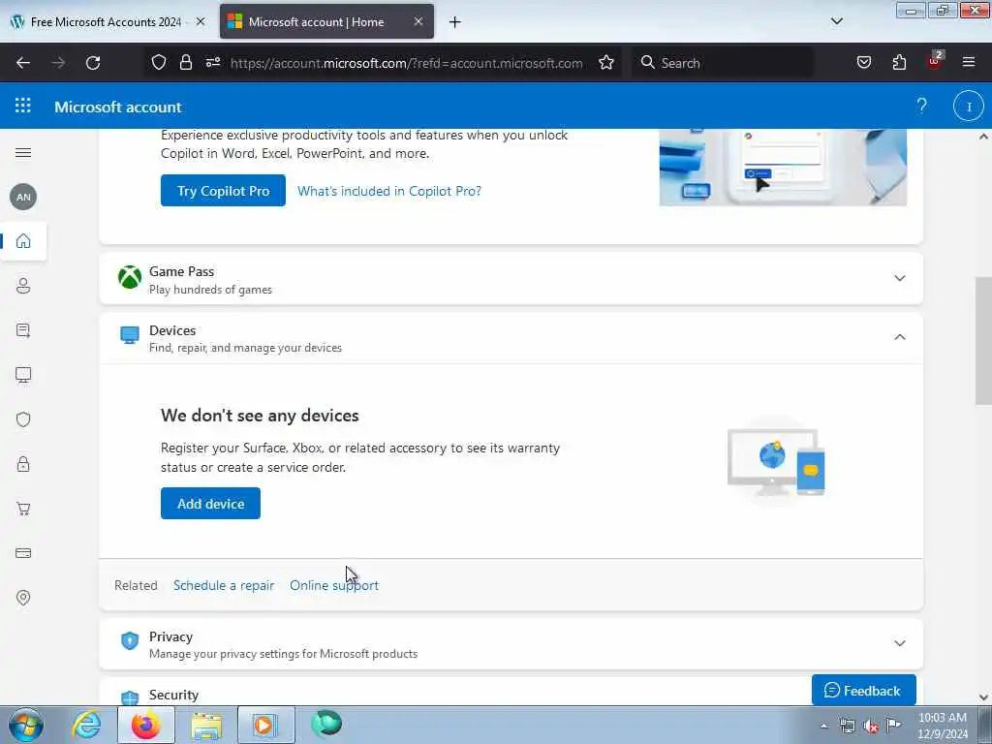Viewport: 992px width, 744px height.
Task: Open the Schedule a repair link
Action: click(x=224, y=585)
